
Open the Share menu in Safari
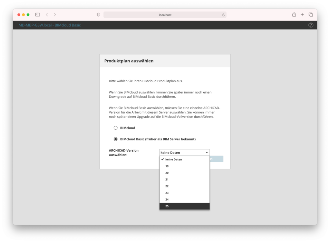(x=294, y=15)
